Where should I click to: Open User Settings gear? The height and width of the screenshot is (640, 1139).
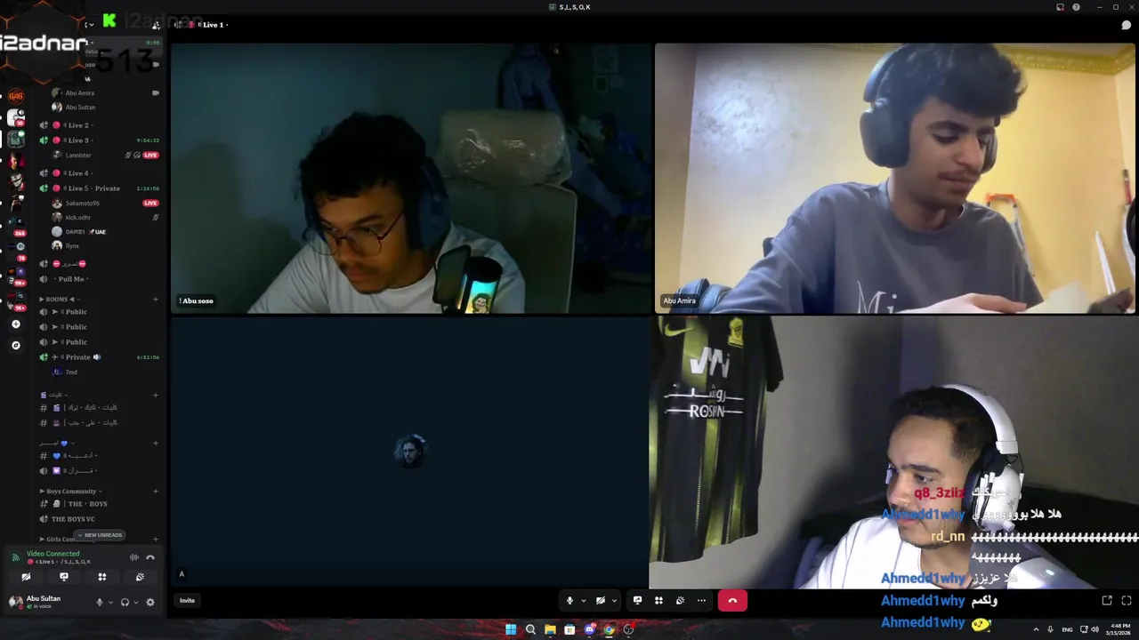click(x=149, y=602)
